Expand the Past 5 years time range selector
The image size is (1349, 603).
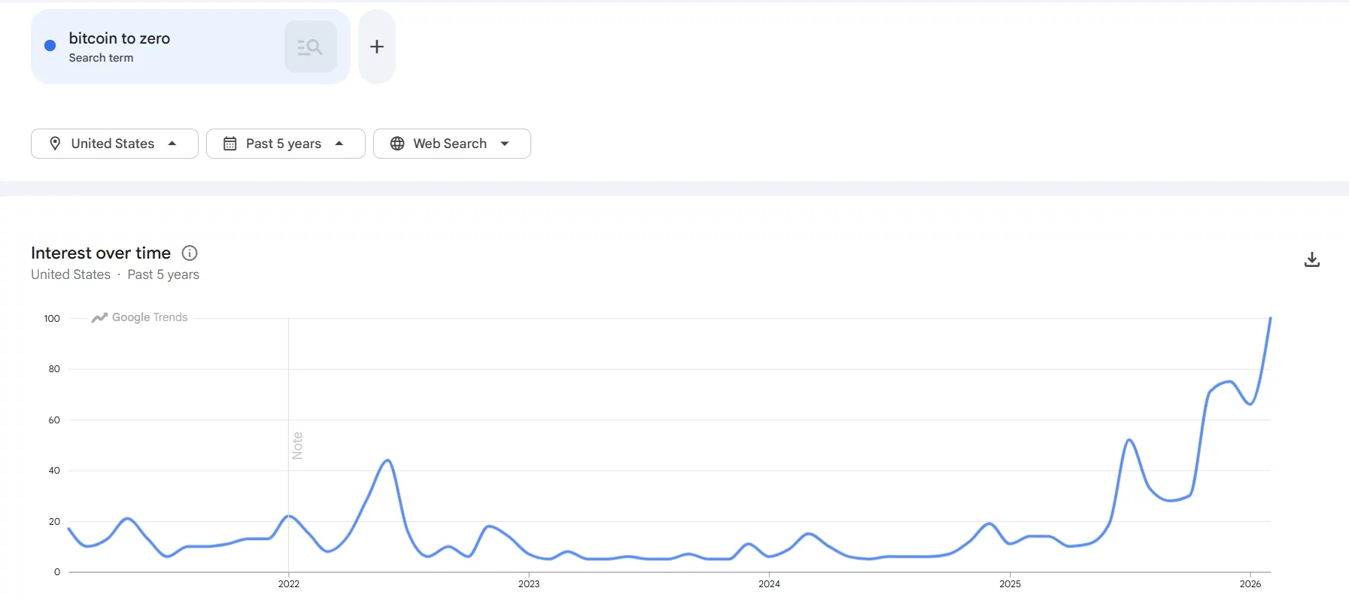(x=285, y=143)
